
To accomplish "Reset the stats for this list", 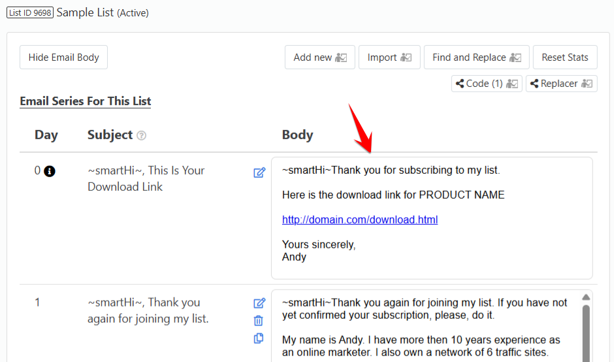I will 565,58.
